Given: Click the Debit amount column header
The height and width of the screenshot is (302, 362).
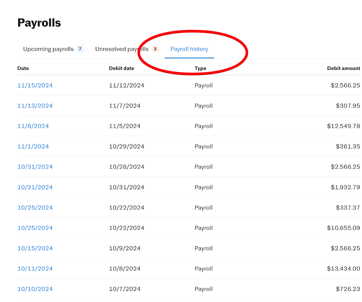Looking at the screenshot, I should click(x=343, y=68).
